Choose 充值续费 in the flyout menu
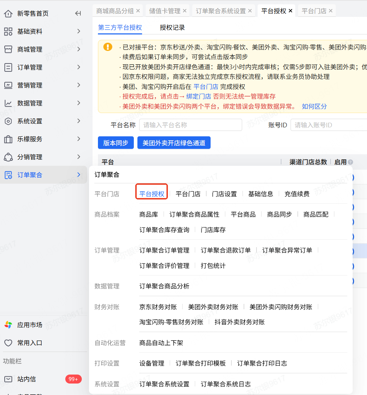Screen dimensions: 367x395 [x=297, y=194]
